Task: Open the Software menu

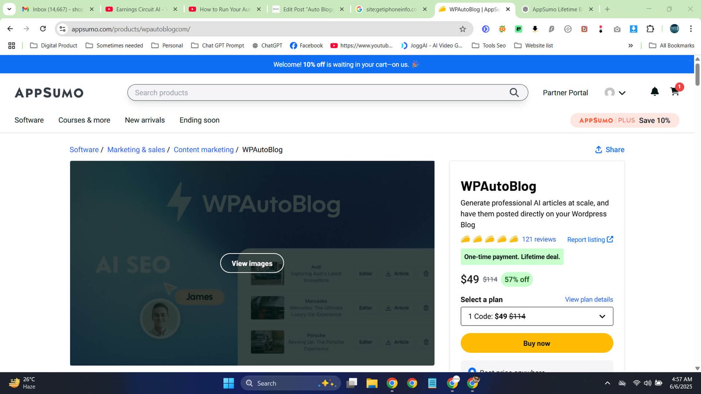Action: point(29,120)
